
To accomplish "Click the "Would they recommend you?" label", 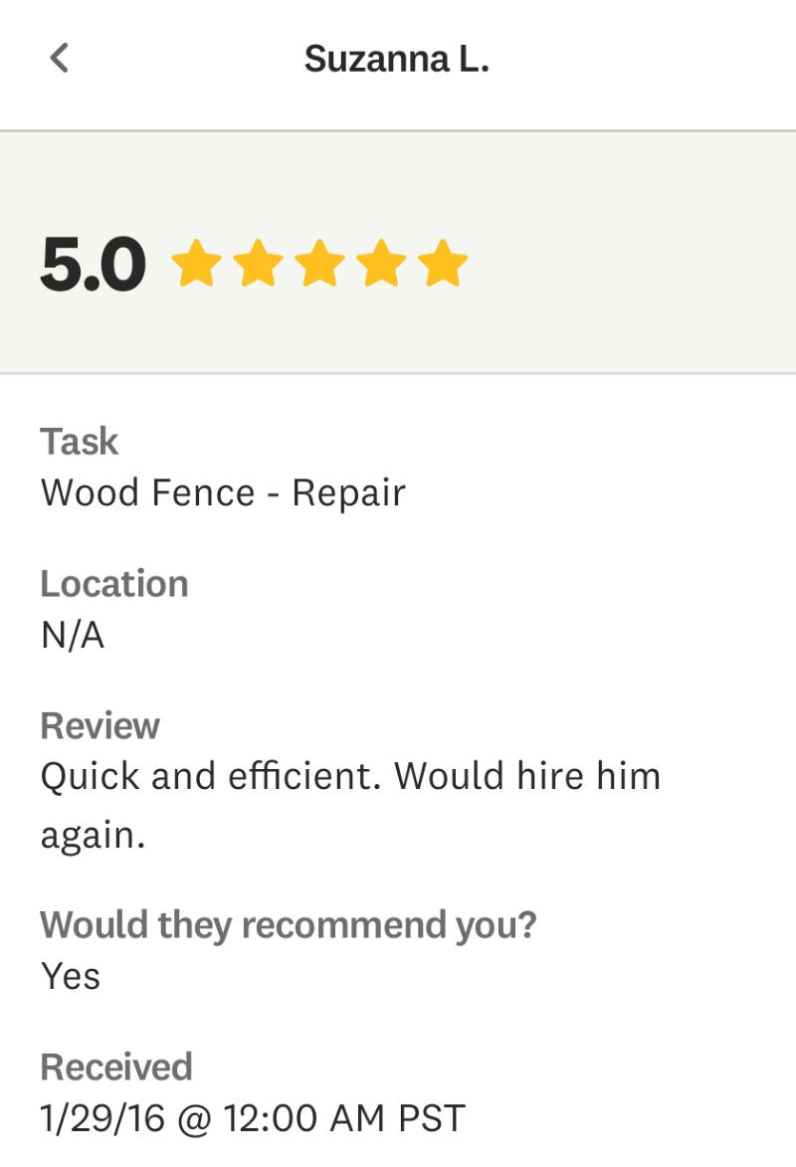I will point(288,924).
